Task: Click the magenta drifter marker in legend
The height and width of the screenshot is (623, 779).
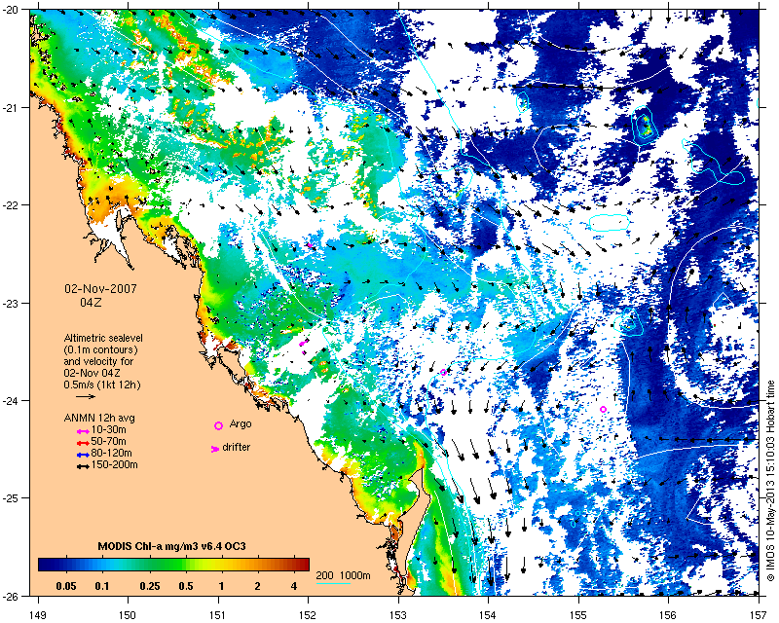Action: click(x=215, y=449)
